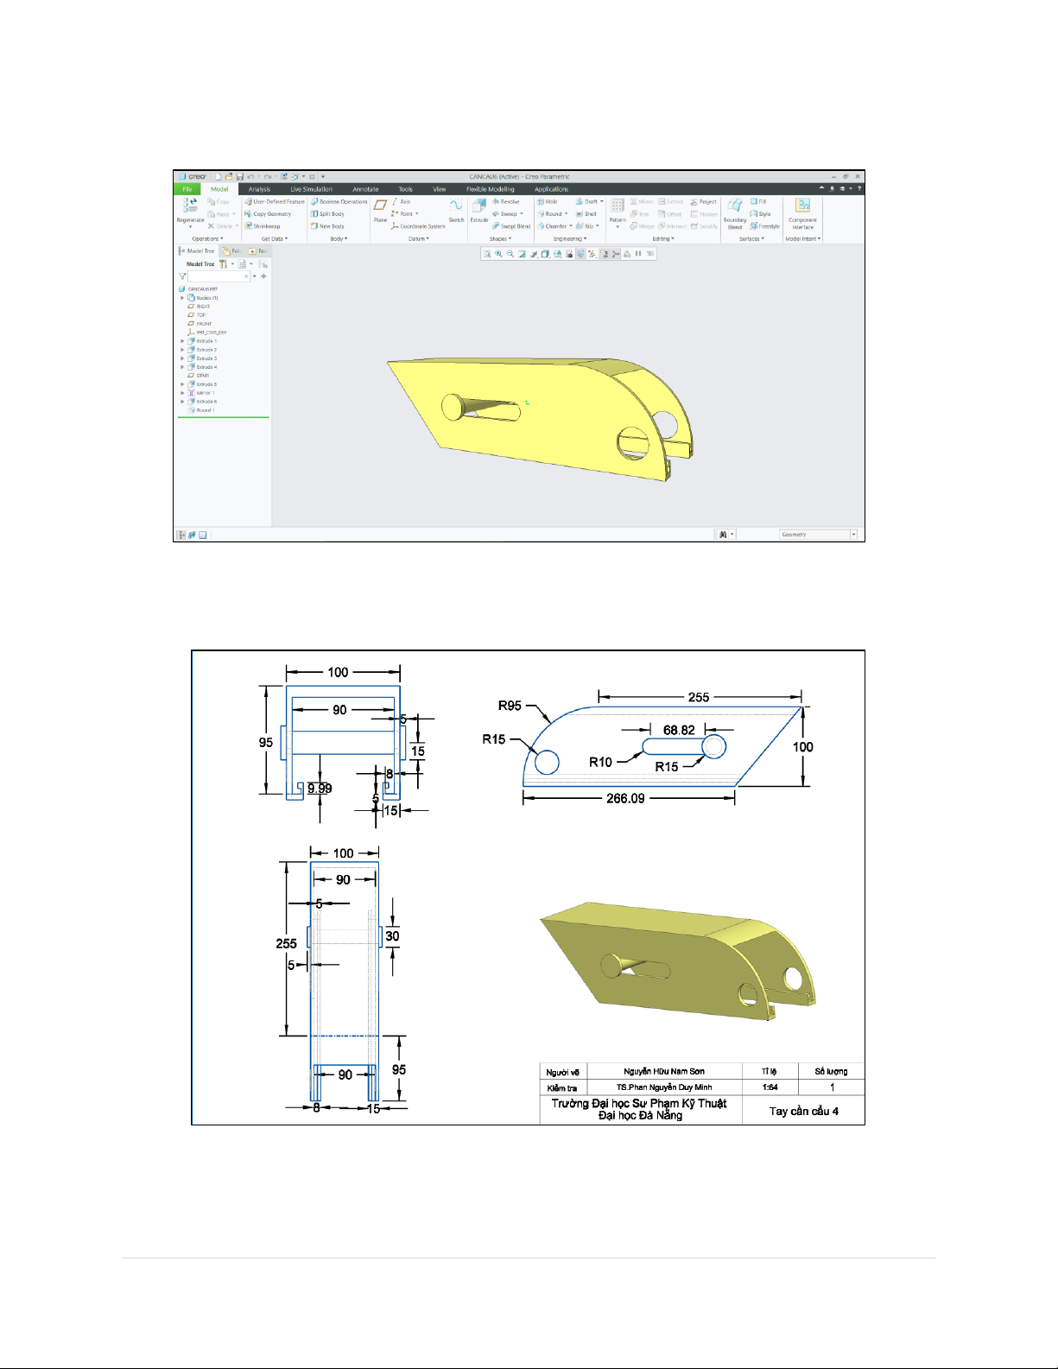
Task: Open the Geometry selection filter dropdown
Action: coord(853,535)
